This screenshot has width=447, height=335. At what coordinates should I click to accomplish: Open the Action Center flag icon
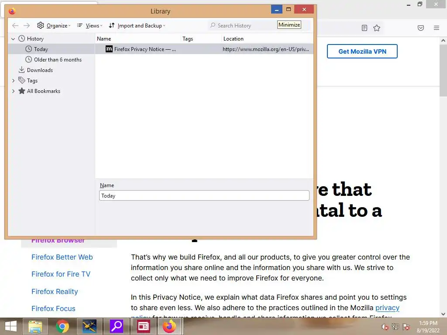click(x=406, y=327)
